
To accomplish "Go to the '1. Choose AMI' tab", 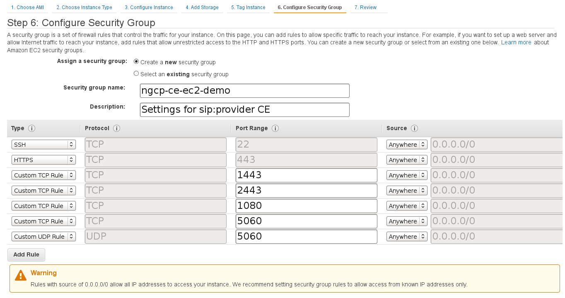I will [27, 7].
